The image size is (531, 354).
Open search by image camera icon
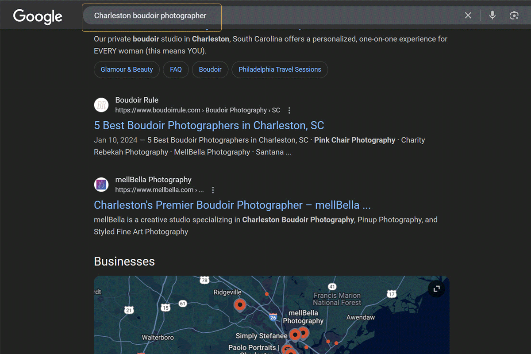(x=514, y=15)
